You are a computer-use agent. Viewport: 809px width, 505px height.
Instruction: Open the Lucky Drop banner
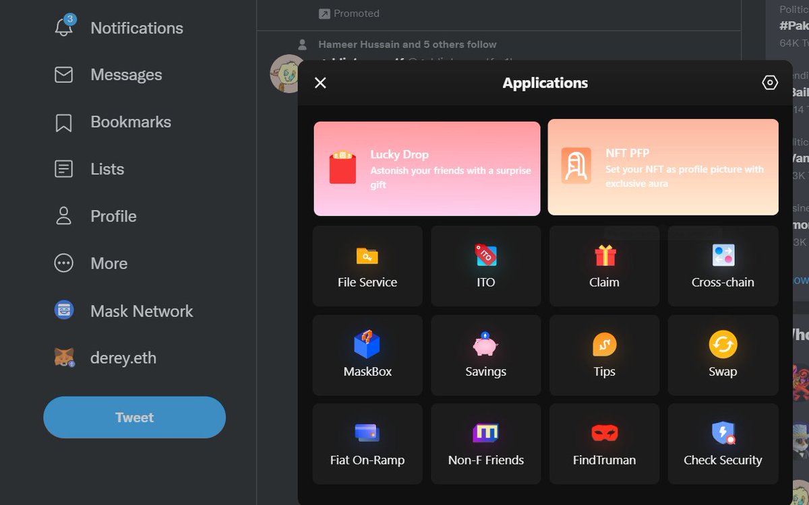pos(427,168)
